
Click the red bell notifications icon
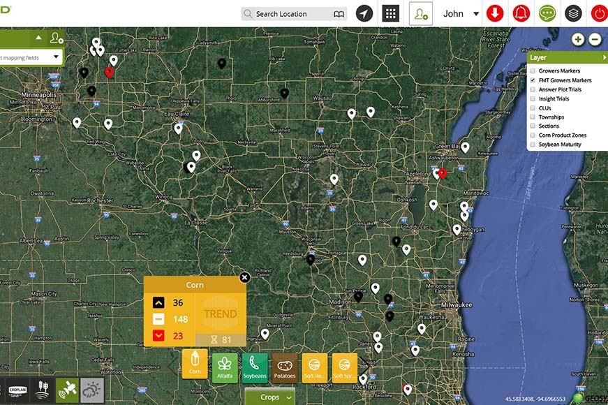(521, 13)
